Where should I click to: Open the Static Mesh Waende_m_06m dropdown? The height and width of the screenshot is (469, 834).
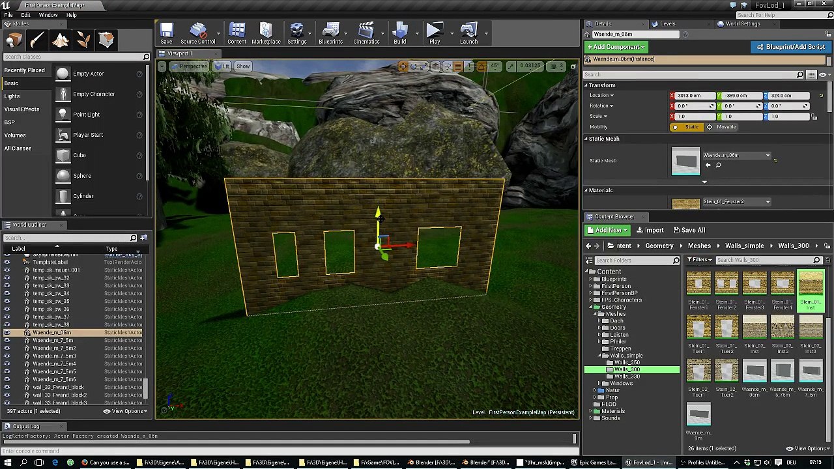736,156
